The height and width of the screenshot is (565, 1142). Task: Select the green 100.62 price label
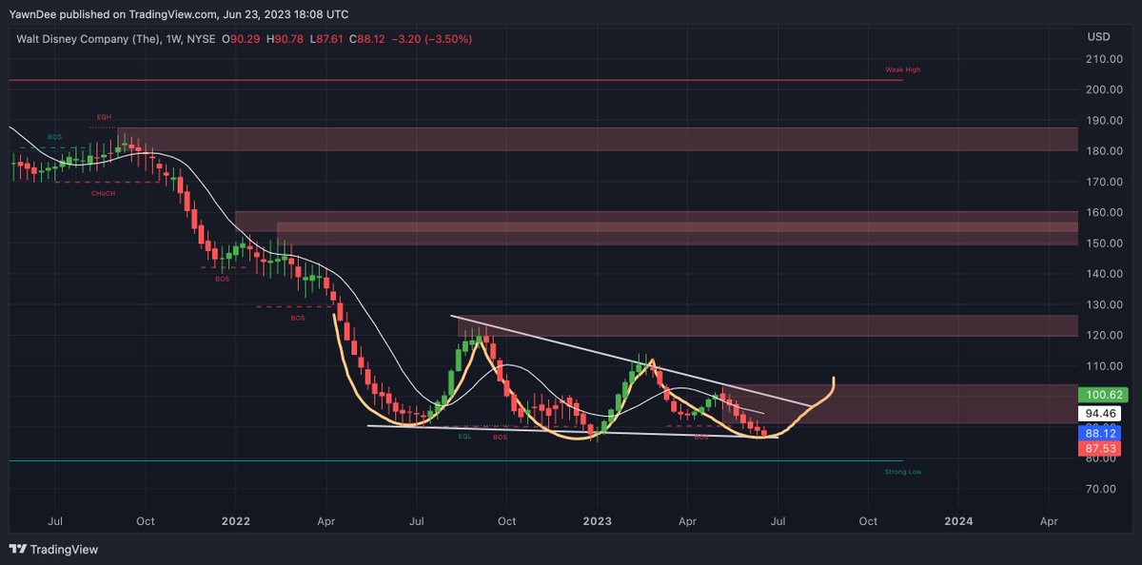(1101, 395)
